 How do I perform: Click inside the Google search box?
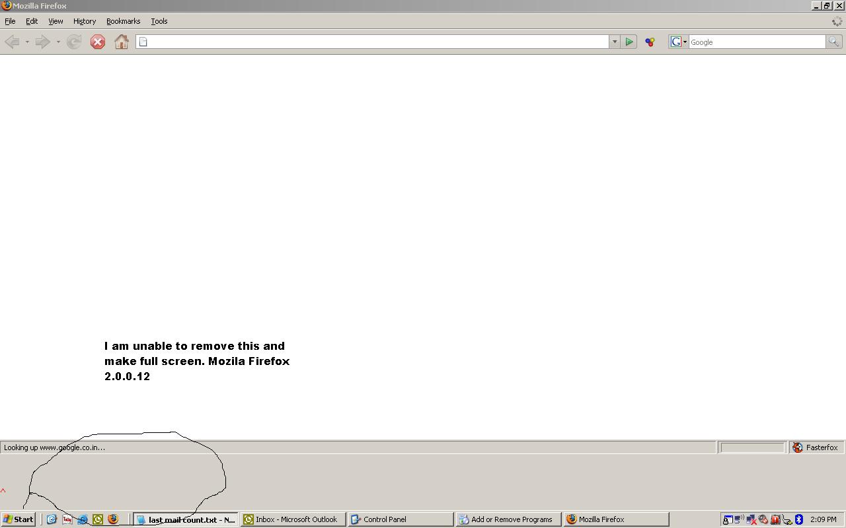(x=757, y=42)
